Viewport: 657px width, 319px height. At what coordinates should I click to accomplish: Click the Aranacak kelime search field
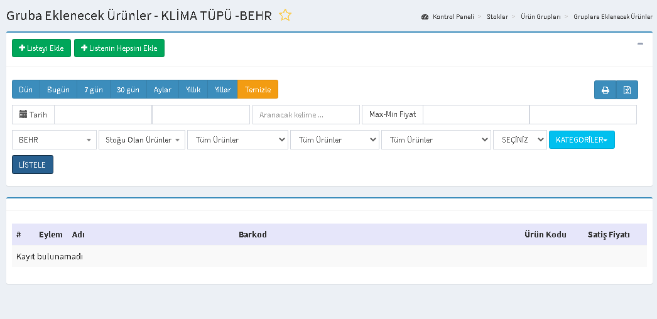point(306,115)
